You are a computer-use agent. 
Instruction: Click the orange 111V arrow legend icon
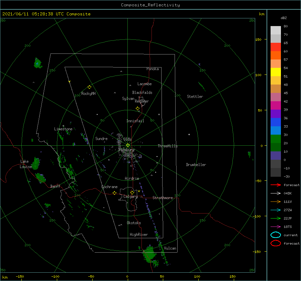coord(276,201)
